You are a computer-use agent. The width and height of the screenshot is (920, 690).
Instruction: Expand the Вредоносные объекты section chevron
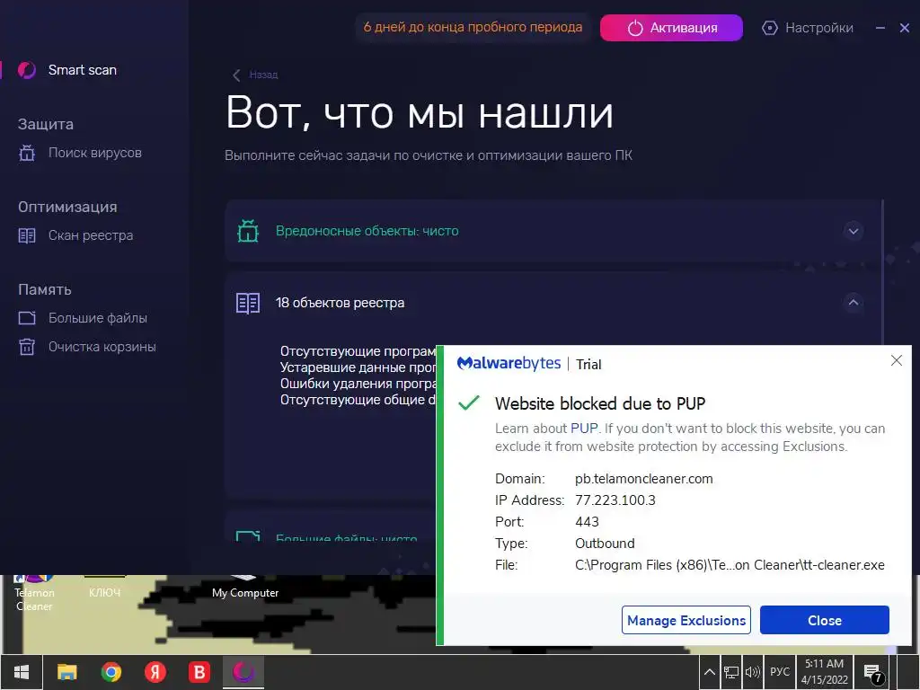pos(854,231)
